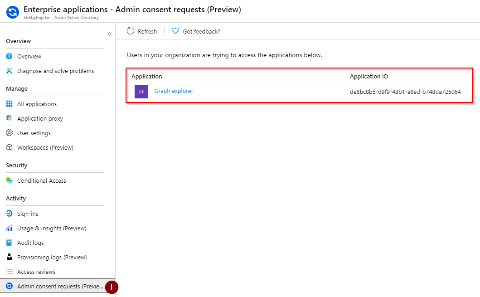Click the Sign-ins arrow icon

pos(9,214)
